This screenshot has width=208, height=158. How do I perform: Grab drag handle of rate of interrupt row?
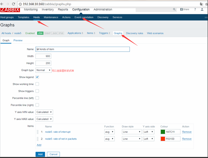[x=38, y=132]
